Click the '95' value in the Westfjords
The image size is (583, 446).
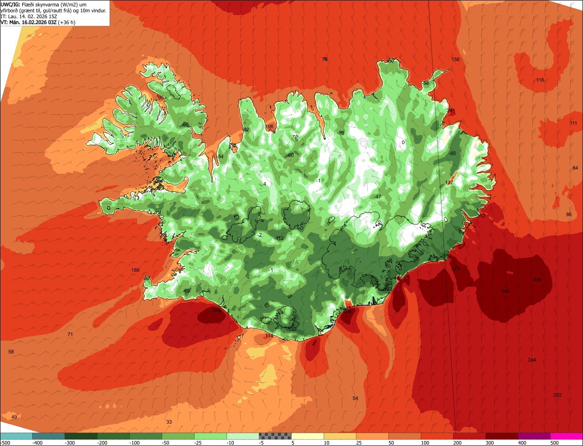(160, 98)
